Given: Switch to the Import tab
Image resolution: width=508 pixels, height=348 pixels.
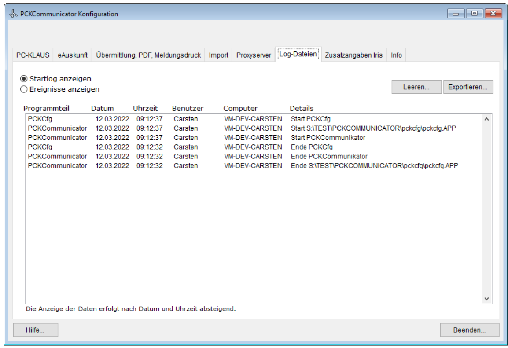Looking at the screenshot, I should pos(218,55).
